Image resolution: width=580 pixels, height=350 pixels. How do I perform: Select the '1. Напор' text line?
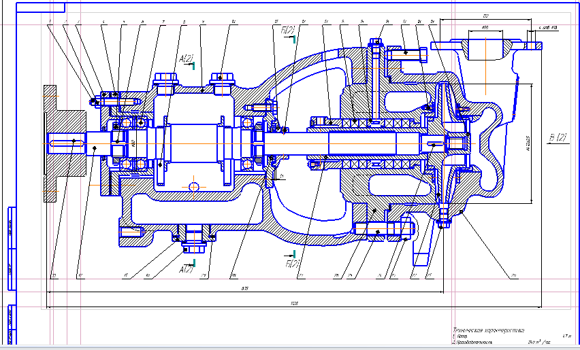click(462, 336)
